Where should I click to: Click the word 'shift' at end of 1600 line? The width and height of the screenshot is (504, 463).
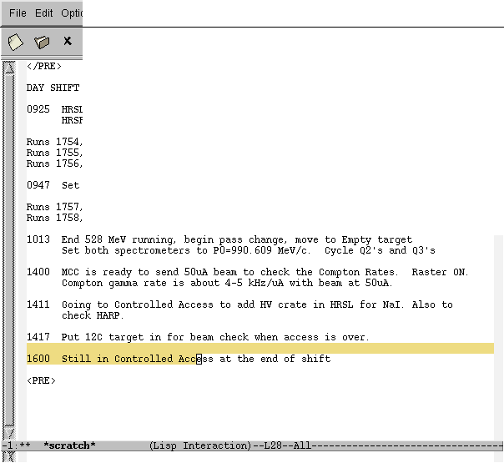tap(316, 359)
